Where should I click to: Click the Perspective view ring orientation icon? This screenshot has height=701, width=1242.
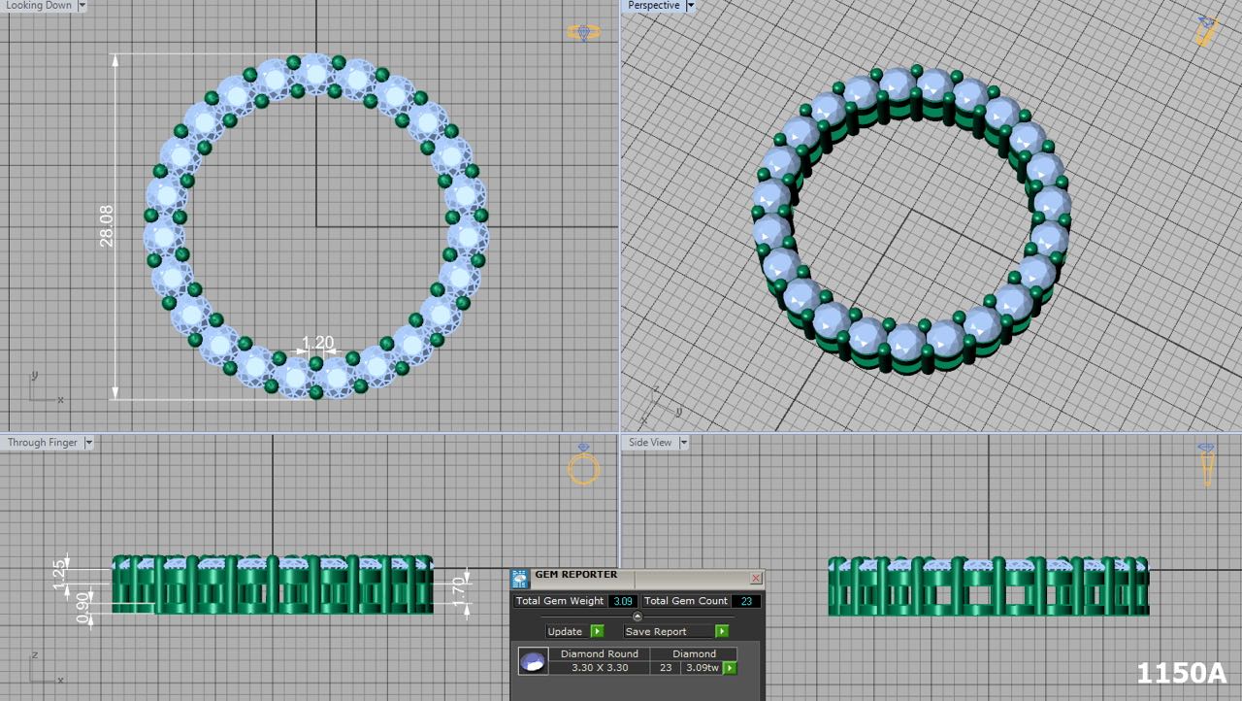coord(1206,31)
